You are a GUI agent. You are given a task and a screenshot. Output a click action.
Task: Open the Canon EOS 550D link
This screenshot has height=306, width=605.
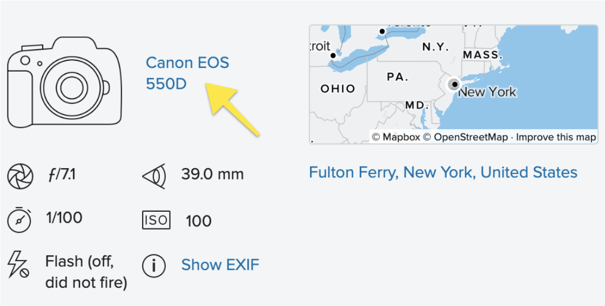(187, 73)
